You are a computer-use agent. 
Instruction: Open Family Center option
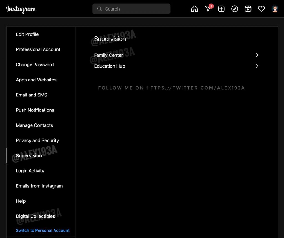(x=108, y=55)
